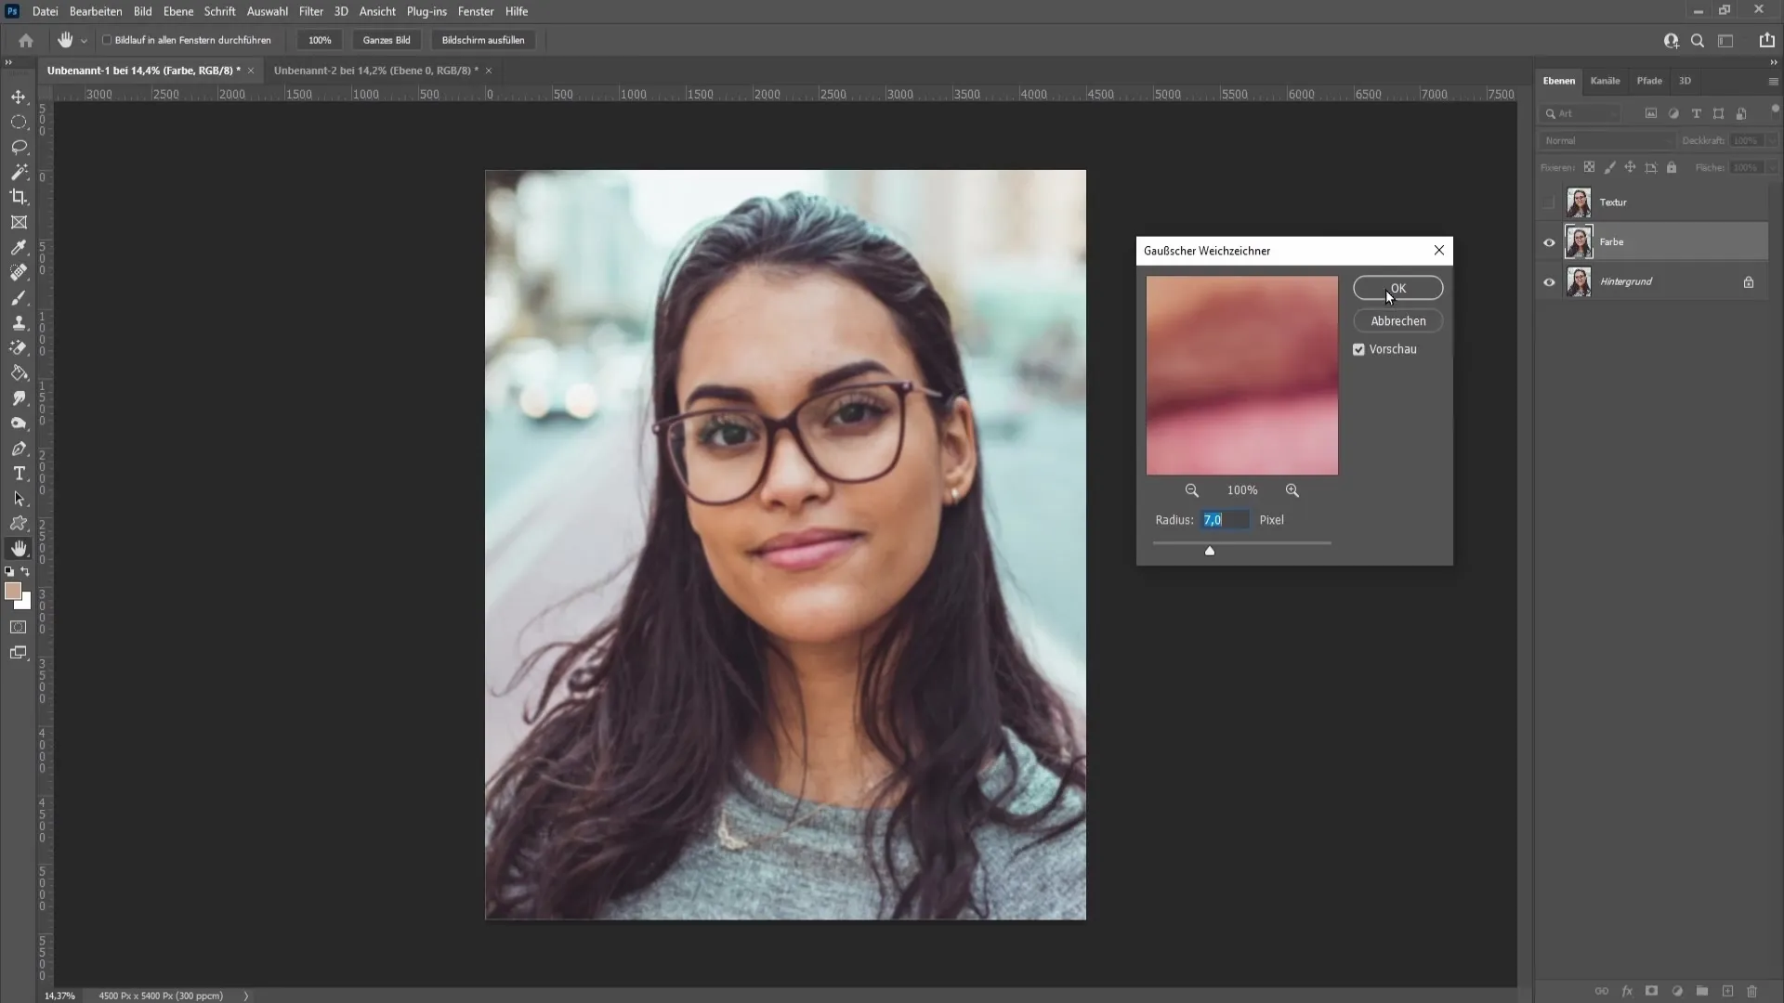Viewport: 1784px width, 1003px height.
Task: Select the Move tool
Action: pos(19,97)
